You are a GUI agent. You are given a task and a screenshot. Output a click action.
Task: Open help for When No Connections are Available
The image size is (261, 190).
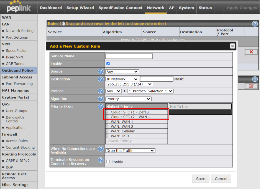[101, 149]
